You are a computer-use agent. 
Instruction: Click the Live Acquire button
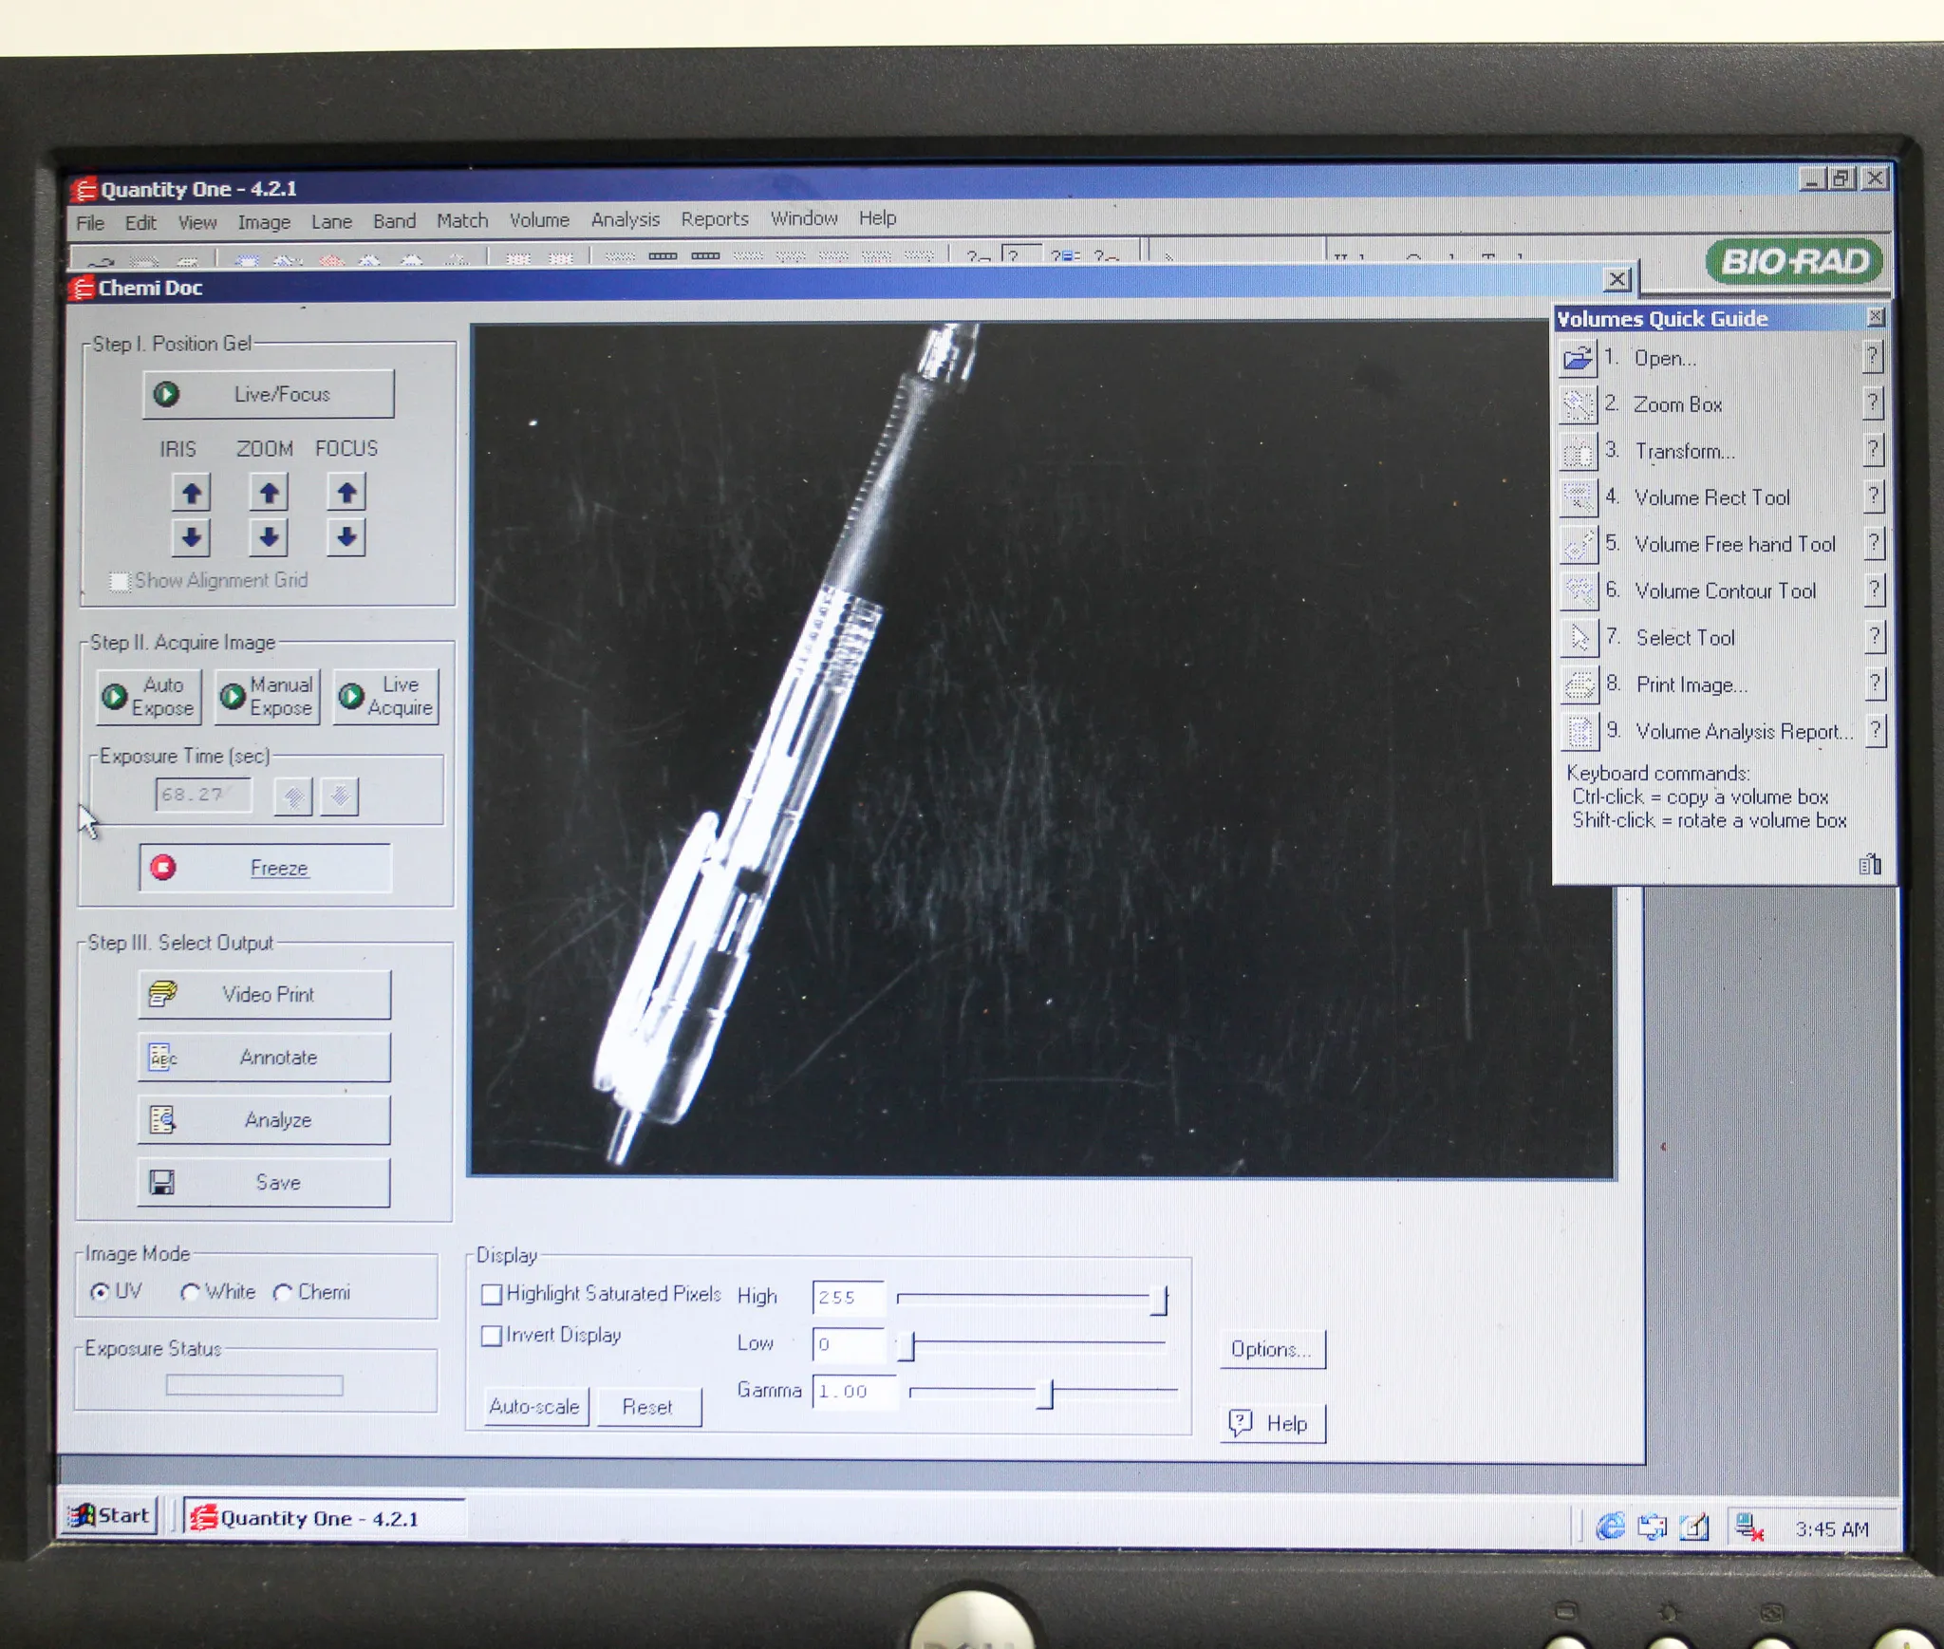click(386, 696)
